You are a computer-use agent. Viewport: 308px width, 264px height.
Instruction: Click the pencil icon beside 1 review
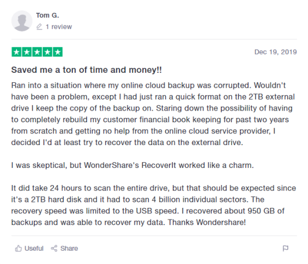(x=39, y=27)
